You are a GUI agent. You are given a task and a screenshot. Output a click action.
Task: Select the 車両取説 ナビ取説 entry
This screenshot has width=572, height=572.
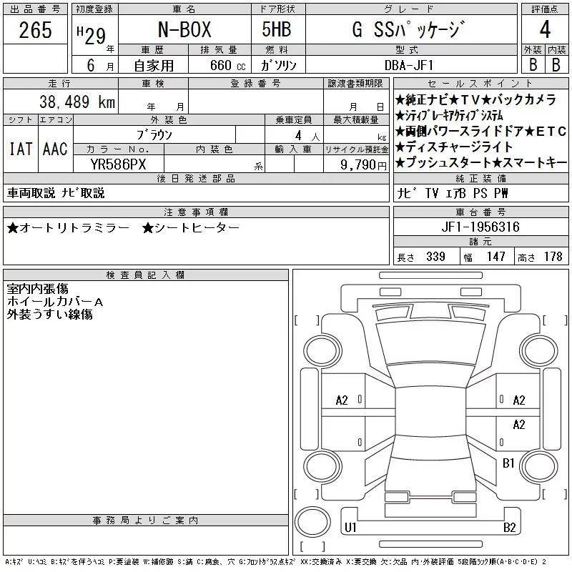pos(56,193)
